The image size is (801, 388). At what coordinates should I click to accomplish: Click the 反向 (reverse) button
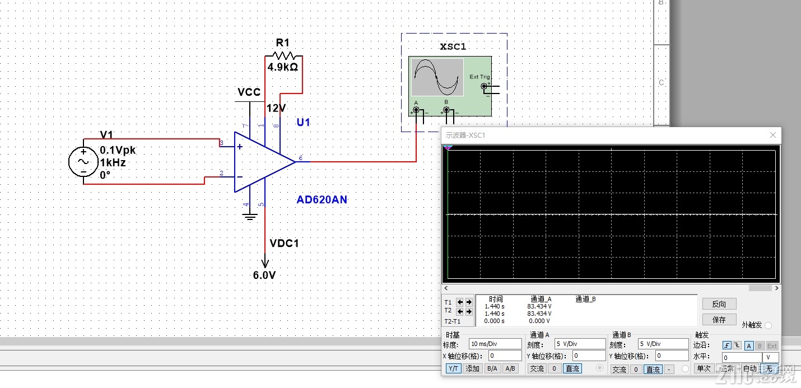(719, 304)
